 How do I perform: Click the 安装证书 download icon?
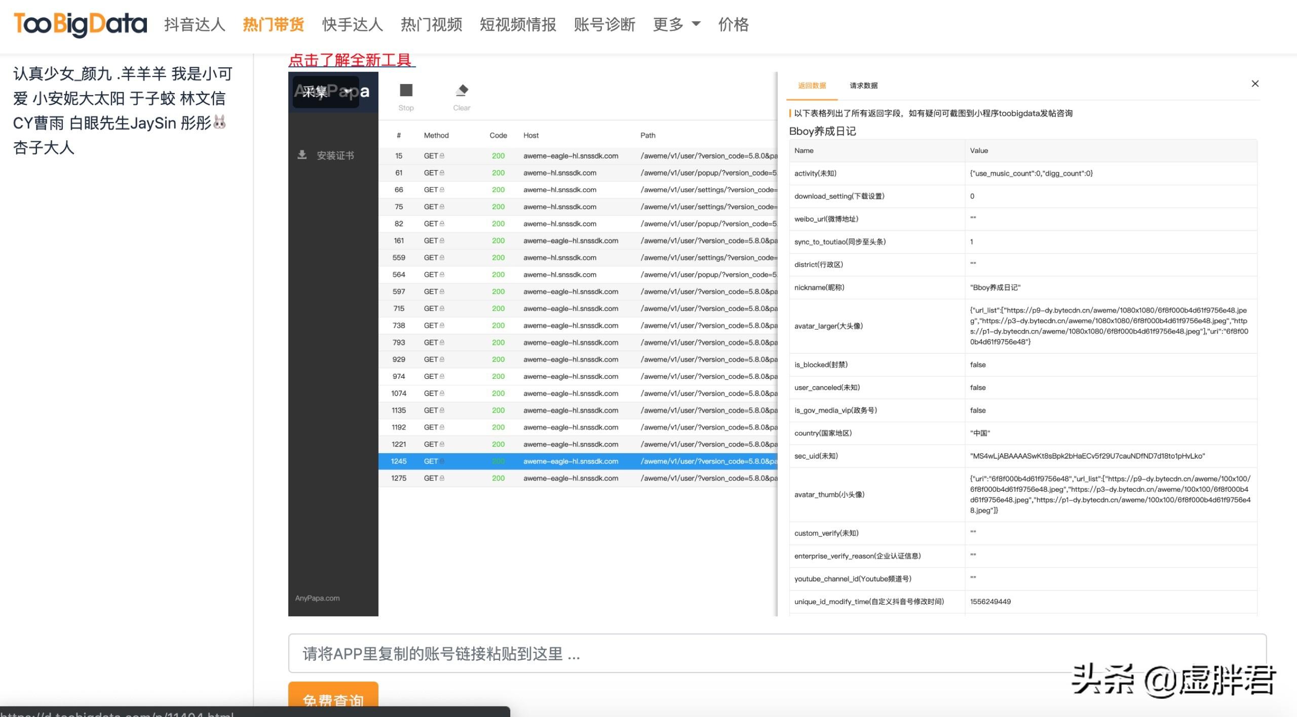302,155
